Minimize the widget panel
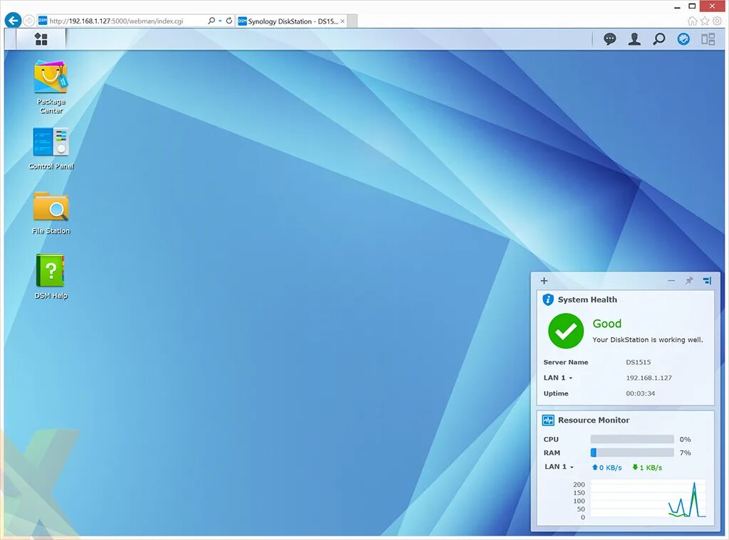729x540 pixels. pos(671,280)
